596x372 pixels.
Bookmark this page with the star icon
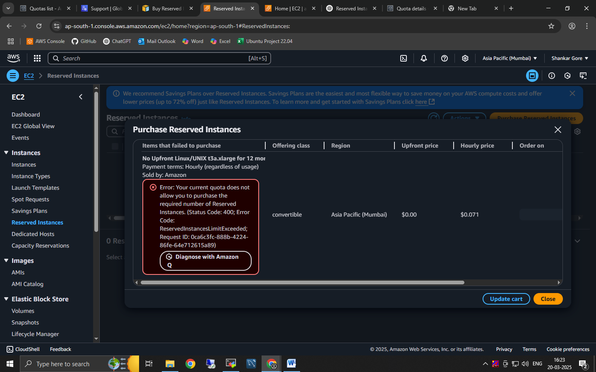(x=551, y=26)
